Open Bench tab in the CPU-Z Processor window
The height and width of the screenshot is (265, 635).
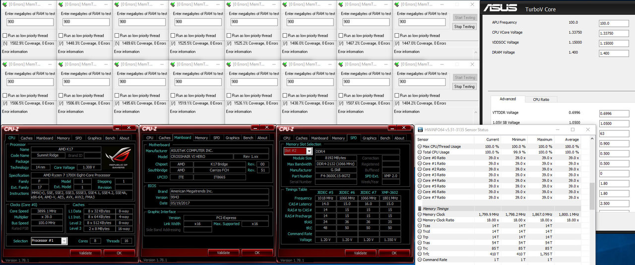click(110, 138)
